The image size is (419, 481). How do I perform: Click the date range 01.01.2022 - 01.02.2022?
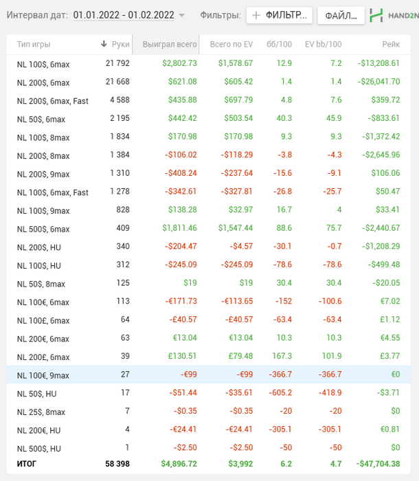click(x=124, y=15)
